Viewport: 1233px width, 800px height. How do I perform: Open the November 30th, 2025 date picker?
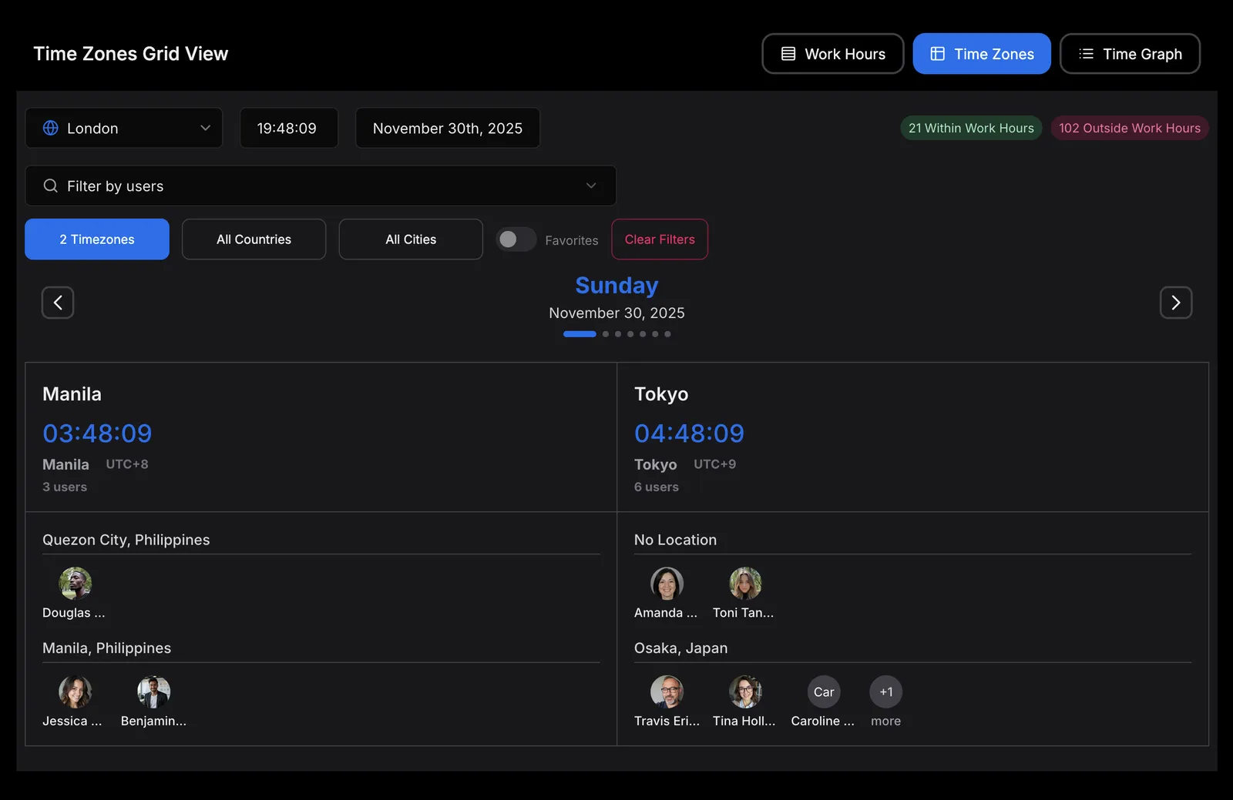pyautogui.click(x=448, y=128)
